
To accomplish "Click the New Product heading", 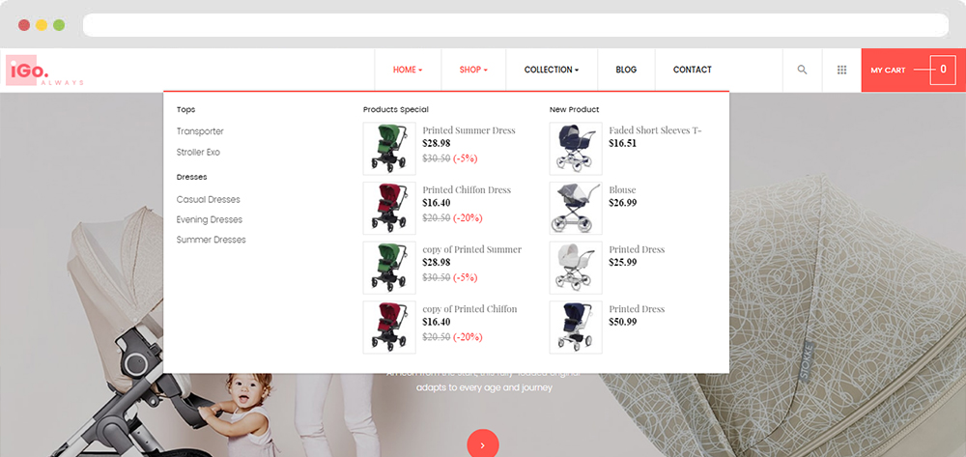I will (x=574, y=109).
